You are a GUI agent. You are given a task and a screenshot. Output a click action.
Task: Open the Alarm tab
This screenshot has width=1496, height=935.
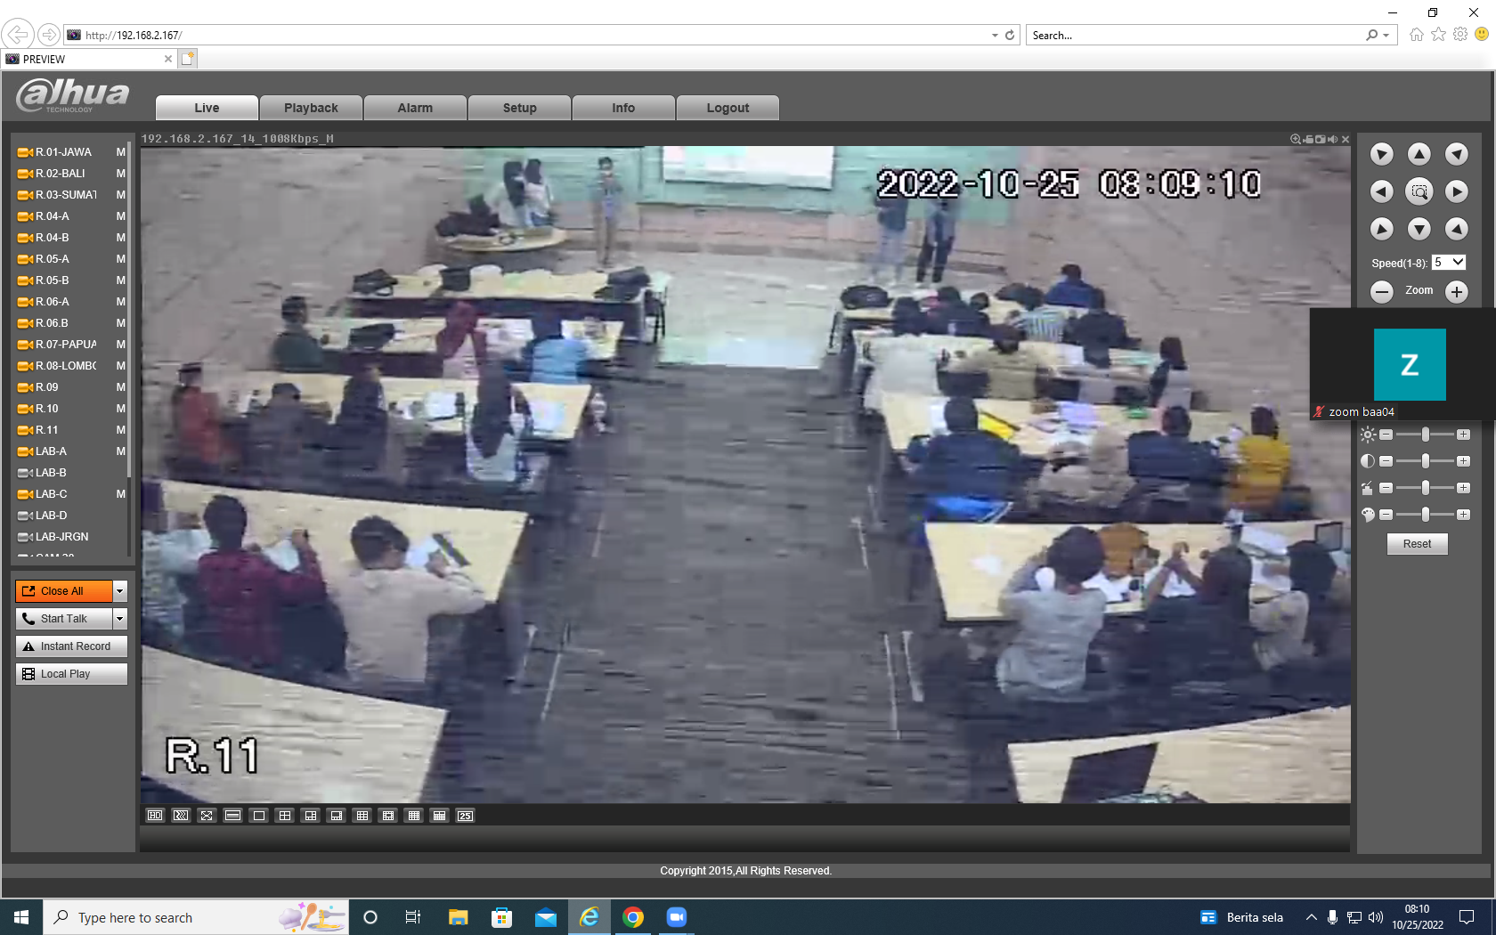pos(415,108)
